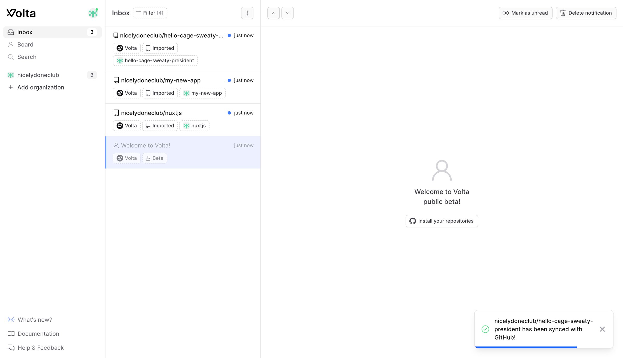Click the hello-cage-sweaty-president repo tag
The height and width of the screenshot is (358, 623).
pyautogui.click(x=155, y=61)
